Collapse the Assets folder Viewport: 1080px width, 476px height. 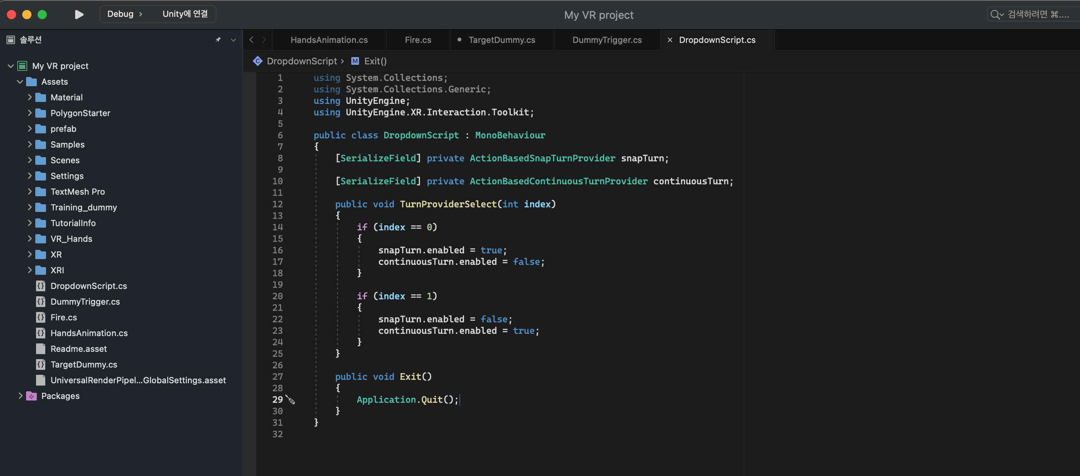20,82
